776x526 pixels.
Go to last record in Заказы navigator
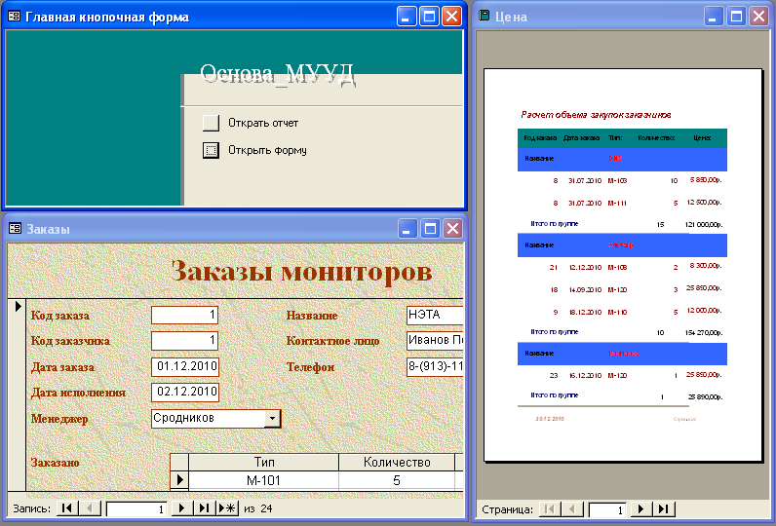[204, 508]
